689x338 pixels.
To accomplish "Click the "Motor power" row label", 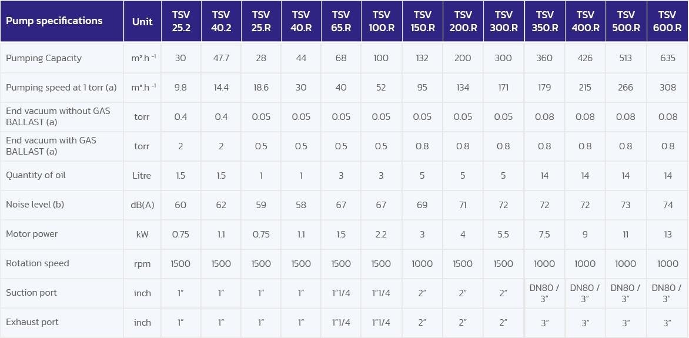I will coord(32,234).
